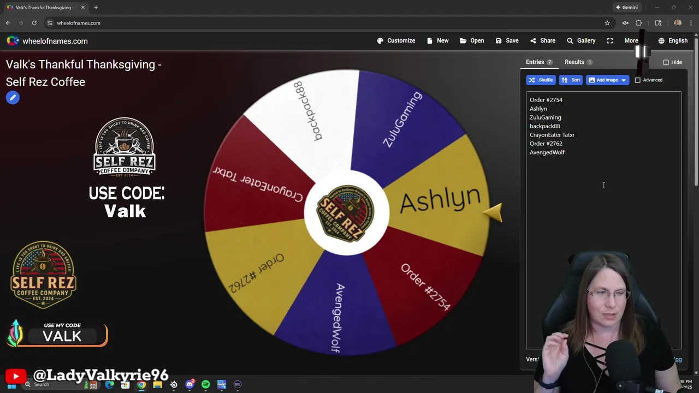
Task: Open a new browser tab
Action: pos(96,8)
